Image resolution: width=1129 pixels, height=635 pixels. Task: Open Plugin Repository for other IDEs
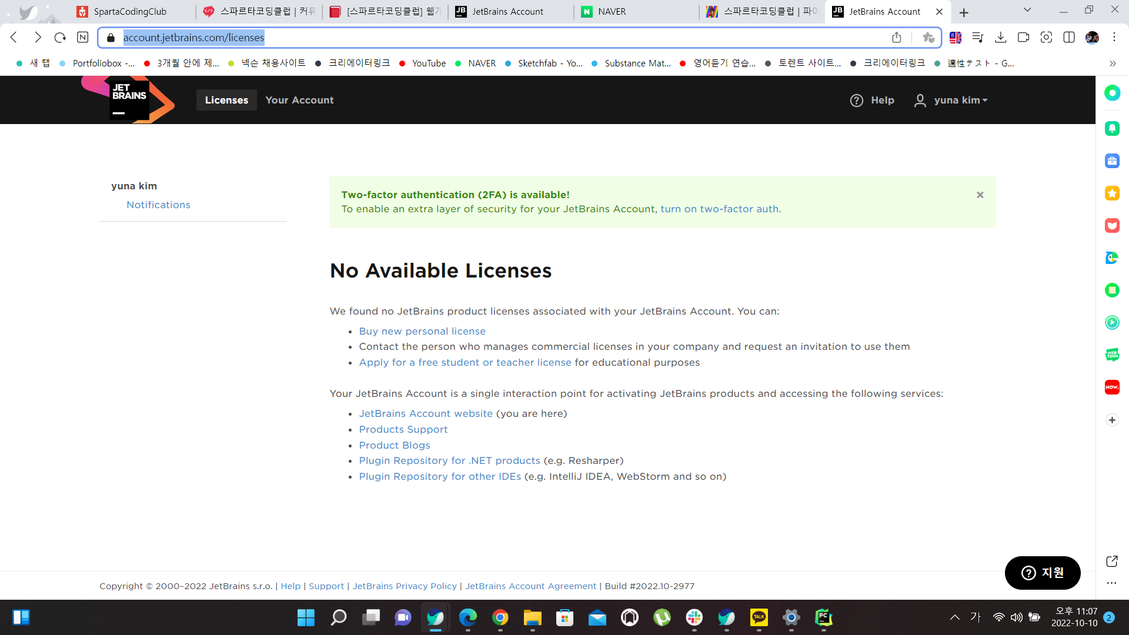(x=440, y=476)
